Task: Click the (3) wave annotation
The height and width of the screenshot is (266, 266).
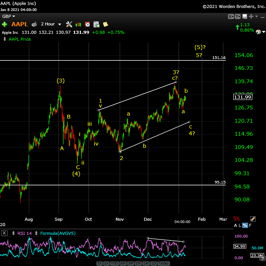Action: coord(60,81)
